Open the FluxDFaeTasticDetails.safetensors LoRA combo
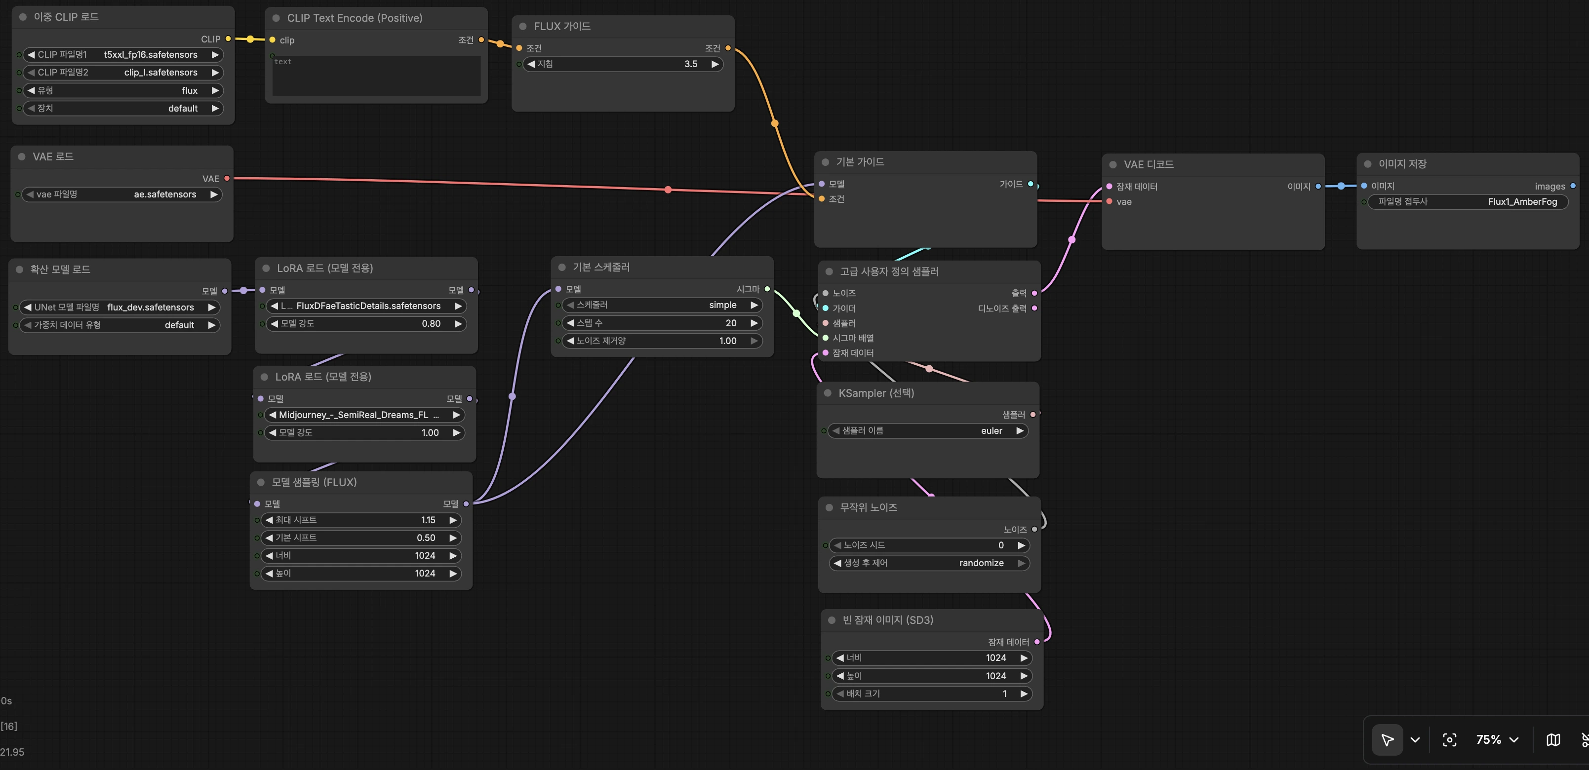 (x=366, y=306)
